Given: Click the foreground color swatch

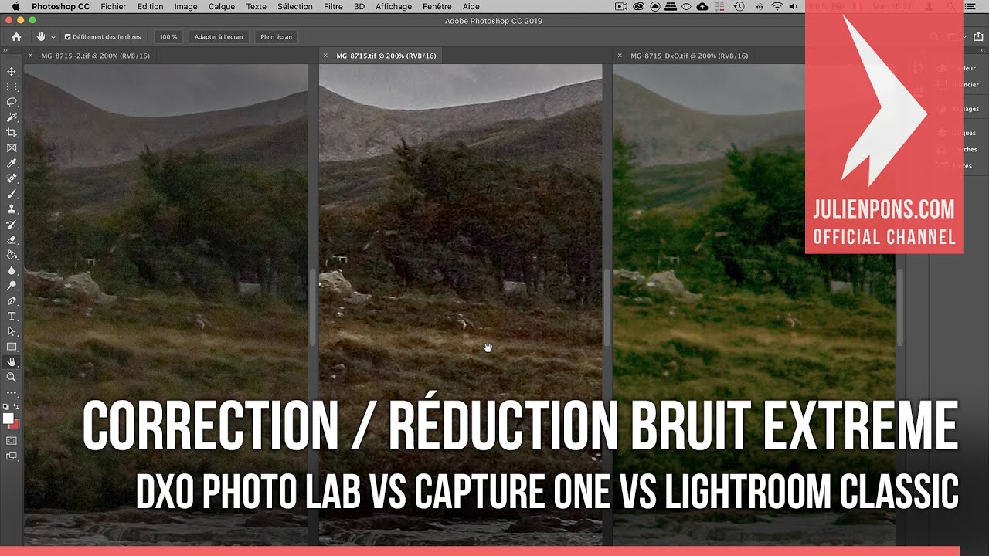Looking at the screenshot, I should pyautogui.click(x=8, y=418).
